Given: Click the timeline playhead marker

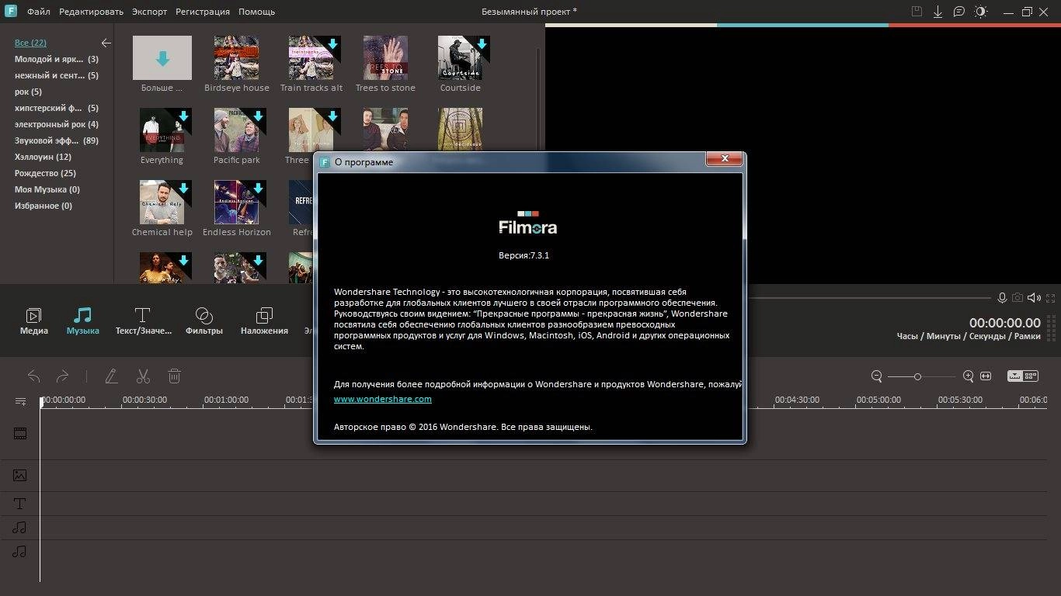Looking at the screenshot, I should (x=40, y=401).
